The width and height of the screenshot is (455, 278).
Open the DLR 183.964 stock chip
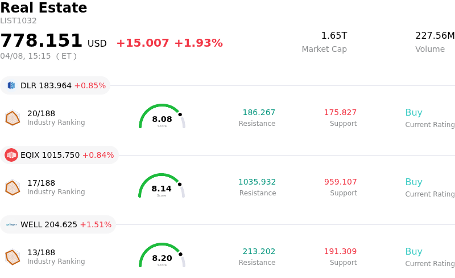[x=55, y=85]
